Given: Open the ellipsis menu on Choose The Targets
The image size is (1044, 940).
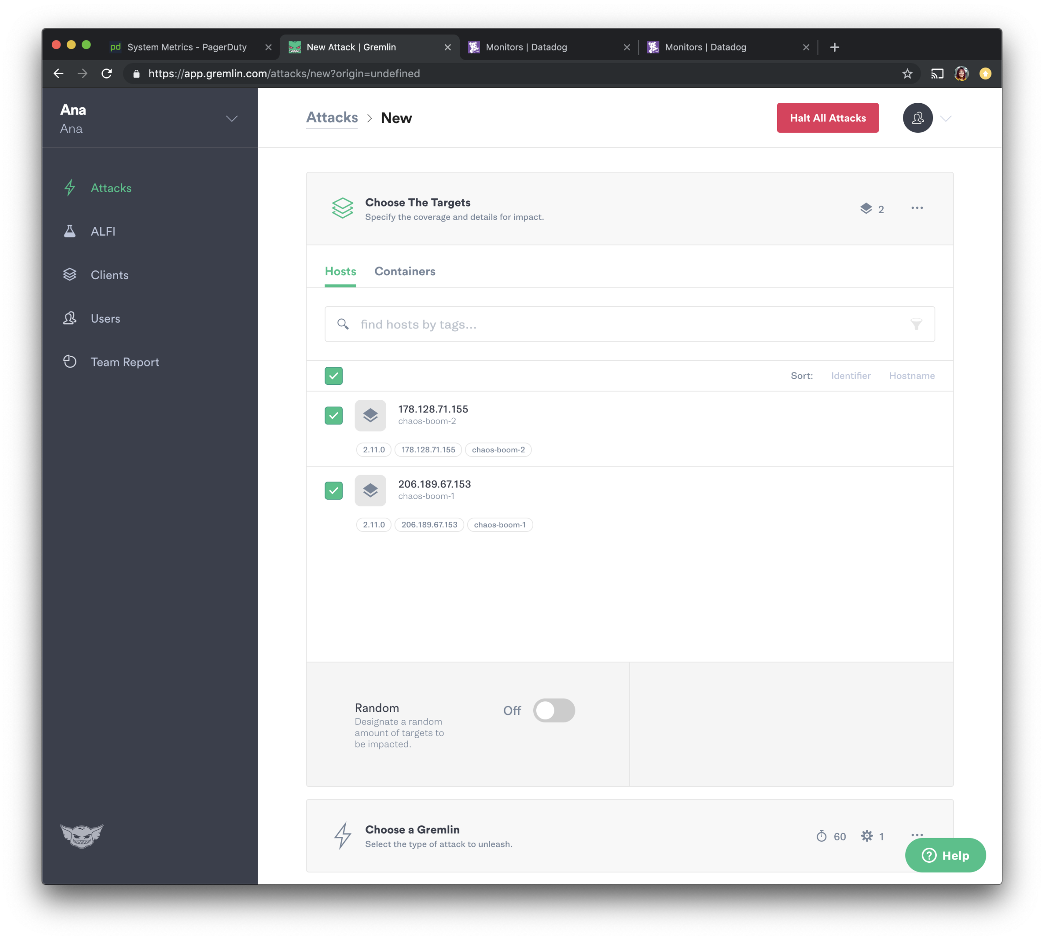Looking at the screenshot, I should (917, 208).
